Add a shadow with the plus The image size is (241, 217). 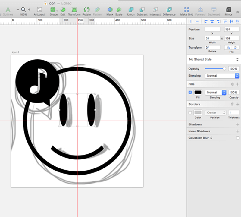(x=238, y=124)
